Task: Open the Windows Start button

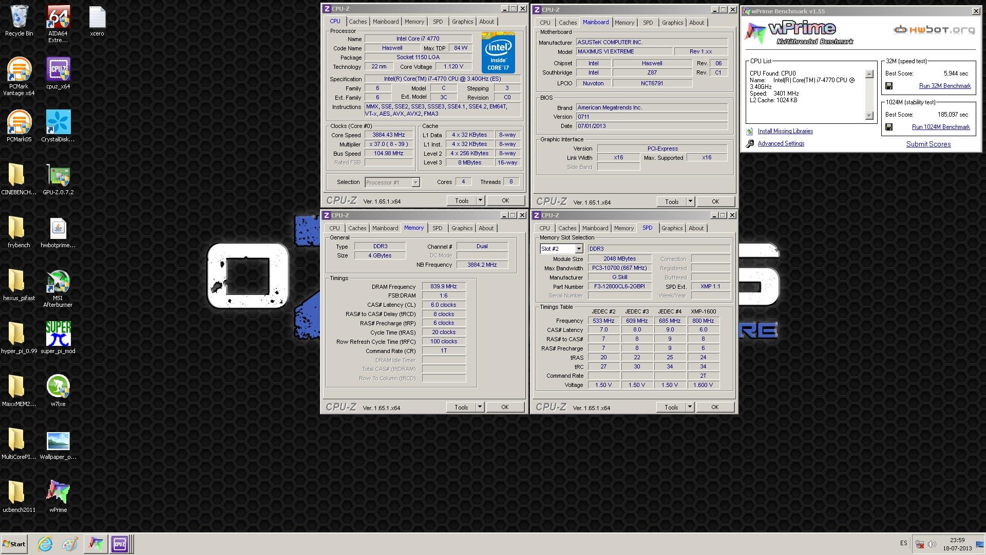Action: 14,544
